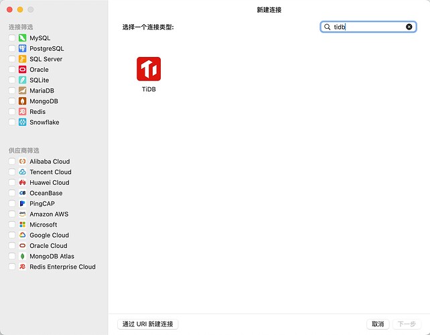Click the Redis Enterprise Cloud text label
The width and height of the screenshot is (430, 335).
click(x=62, y=267)
